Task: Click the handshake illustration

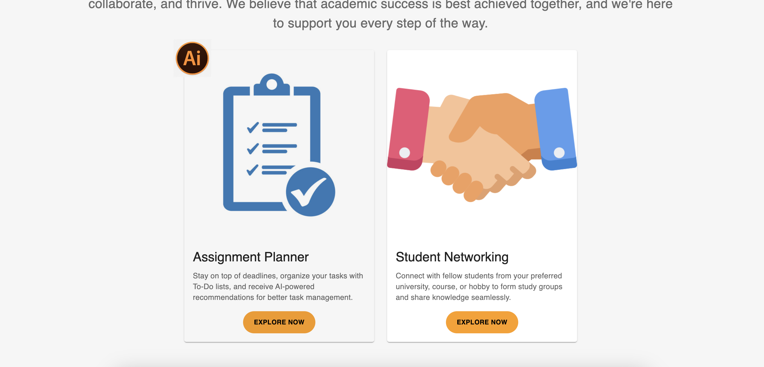Action: click(482, 144)
